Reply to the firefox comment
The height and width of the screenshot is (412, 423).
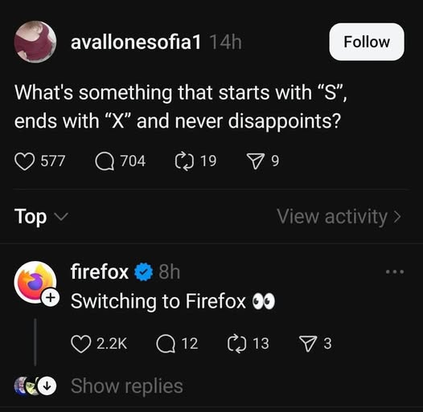166,344
